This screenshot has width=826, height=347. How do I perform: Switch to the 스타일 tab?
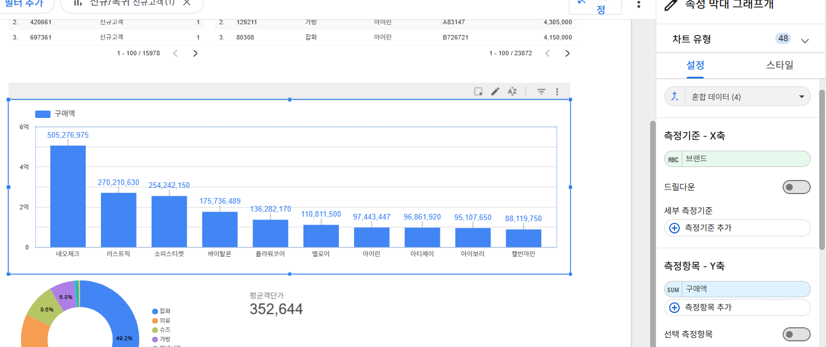tap(780, 65)
